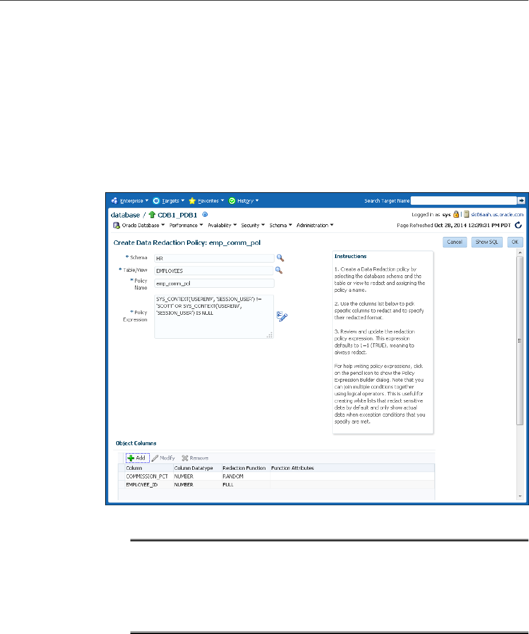529x634 pixels.
Task: Open the Enterprise menu
Action: pyautogui.click(x=134, y=200)
